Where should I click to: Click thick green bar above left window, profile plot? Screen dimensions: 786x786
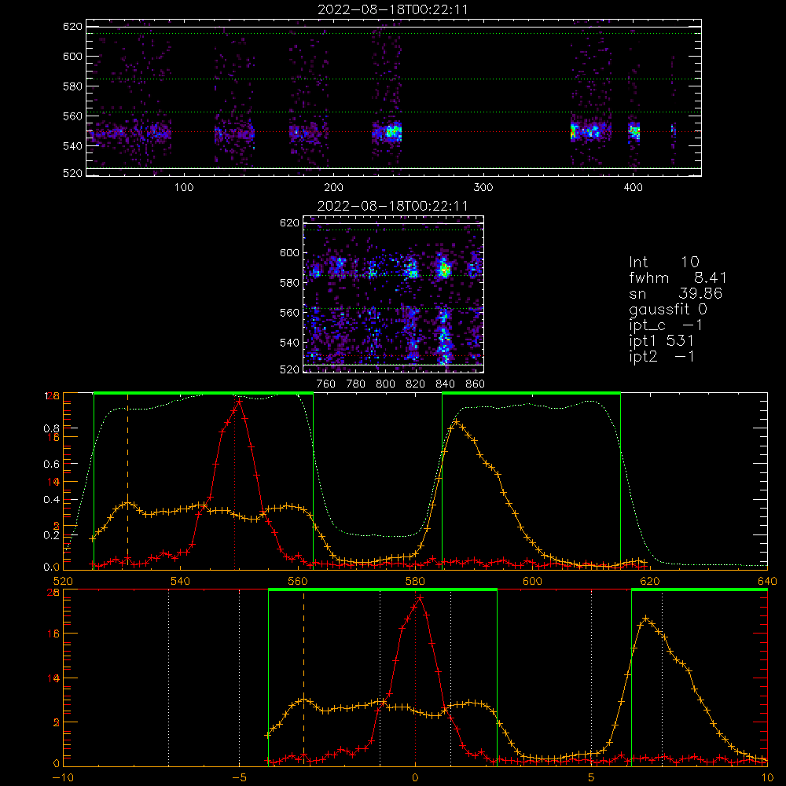pyautogui.click(x=204, y=393)
